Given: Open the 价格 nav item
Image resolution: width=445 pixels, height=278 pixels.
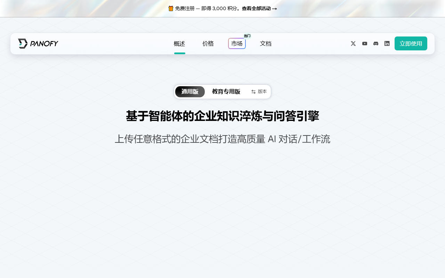Looking at the screenshot, I should [x=208, y=44].
